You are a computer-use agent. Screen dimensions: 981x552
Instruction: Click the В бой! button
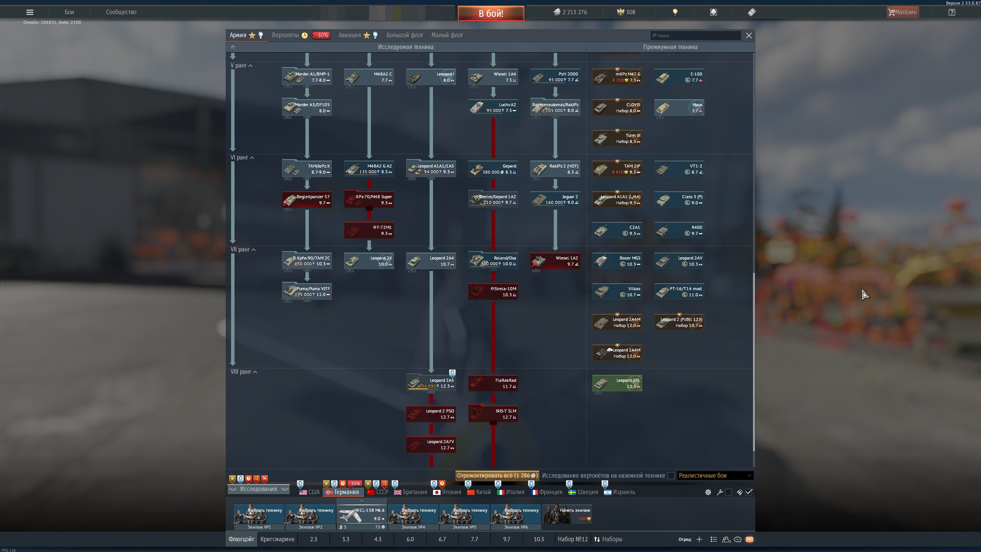point(491,13)
